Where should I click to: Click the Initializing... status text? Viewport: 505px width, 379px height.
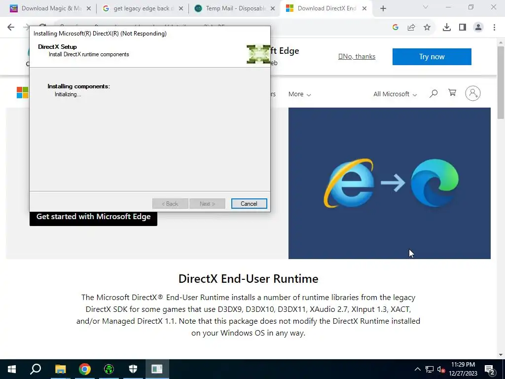(x=68, y=94)
